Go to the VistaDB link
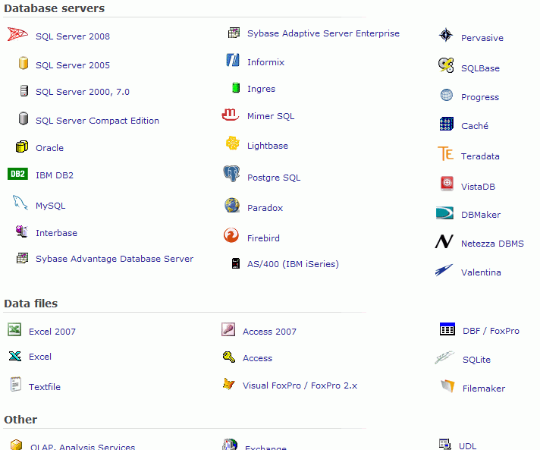Image resolution: width=540 pixels, height=450 pixels. click(478, 187)
